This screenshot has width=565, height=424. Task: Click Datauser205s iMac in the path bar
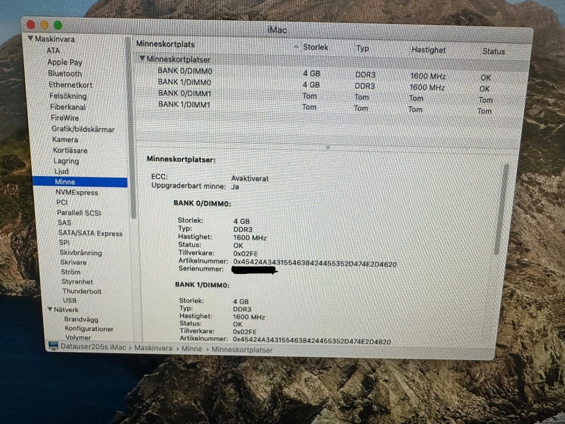pos(93,347)
